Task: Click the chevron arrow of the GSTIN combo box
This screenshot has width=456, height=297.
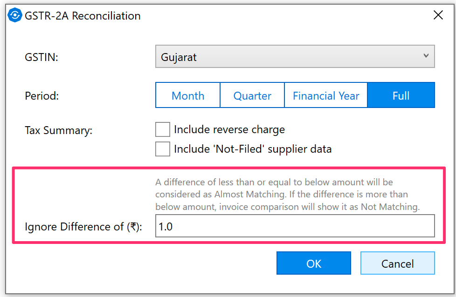Action: (x=426, y=56)
